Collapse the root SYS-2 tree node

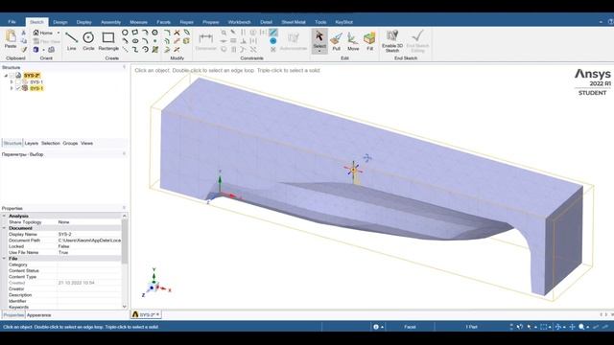point(6,76)
